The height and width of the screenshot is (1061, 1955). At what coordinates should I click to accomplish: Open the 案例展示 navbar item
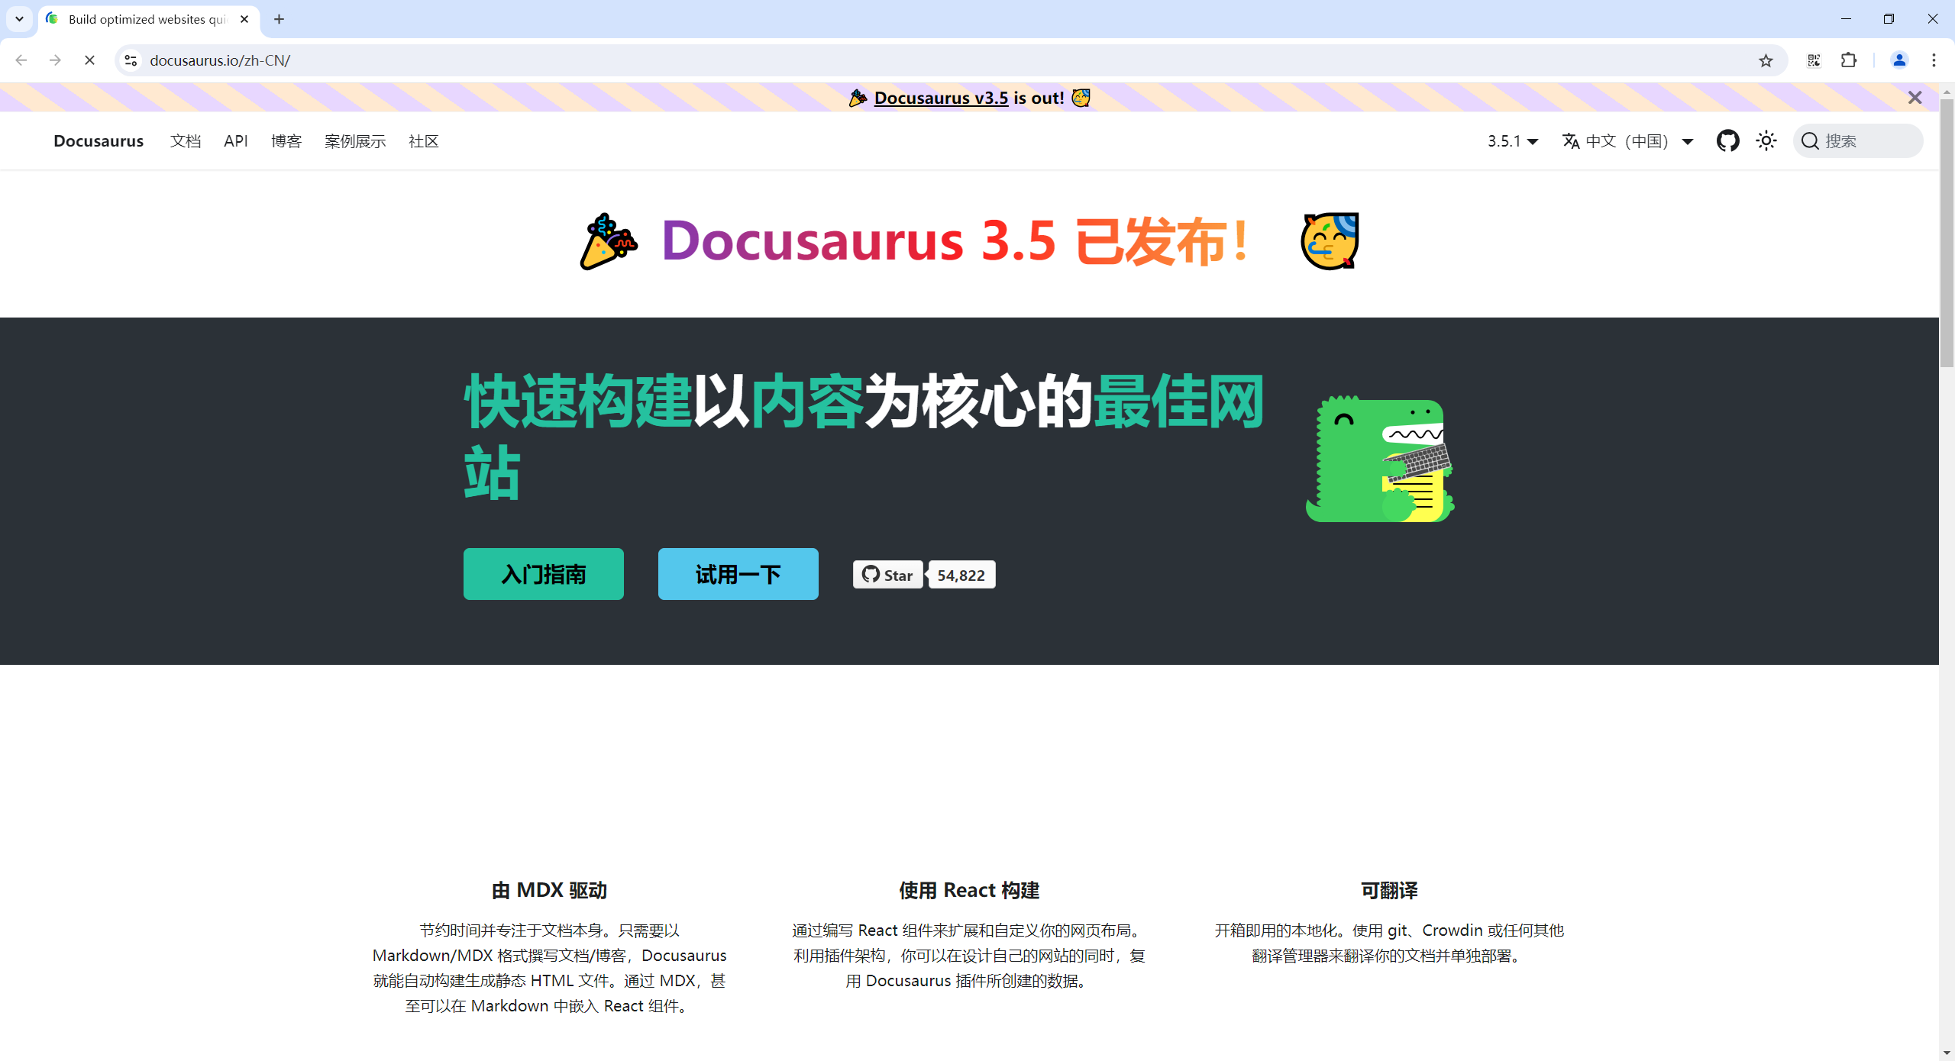[x=355, y=141]
